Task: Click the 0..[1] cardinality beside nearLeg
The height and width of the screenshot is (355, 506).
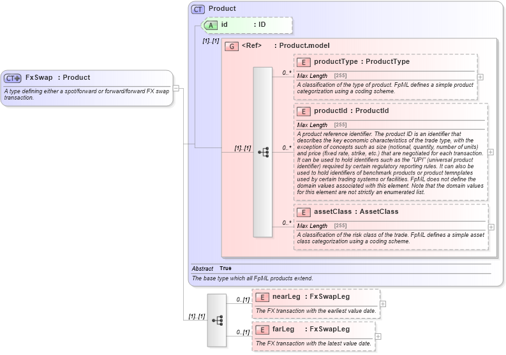Action: pos(243,299)
